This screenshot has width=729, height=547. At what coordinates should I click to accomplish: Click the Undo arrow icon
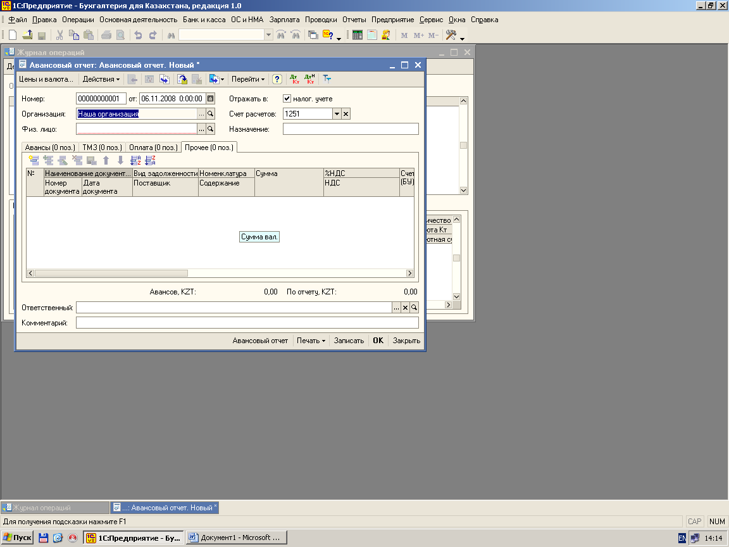point(138,35)
